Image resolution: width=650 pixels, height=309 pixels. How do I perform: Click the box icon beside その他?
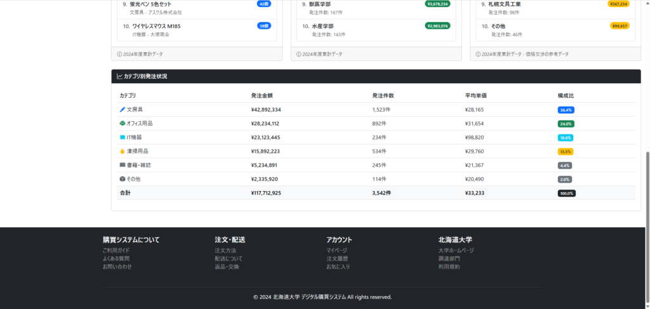coord(123,180)
